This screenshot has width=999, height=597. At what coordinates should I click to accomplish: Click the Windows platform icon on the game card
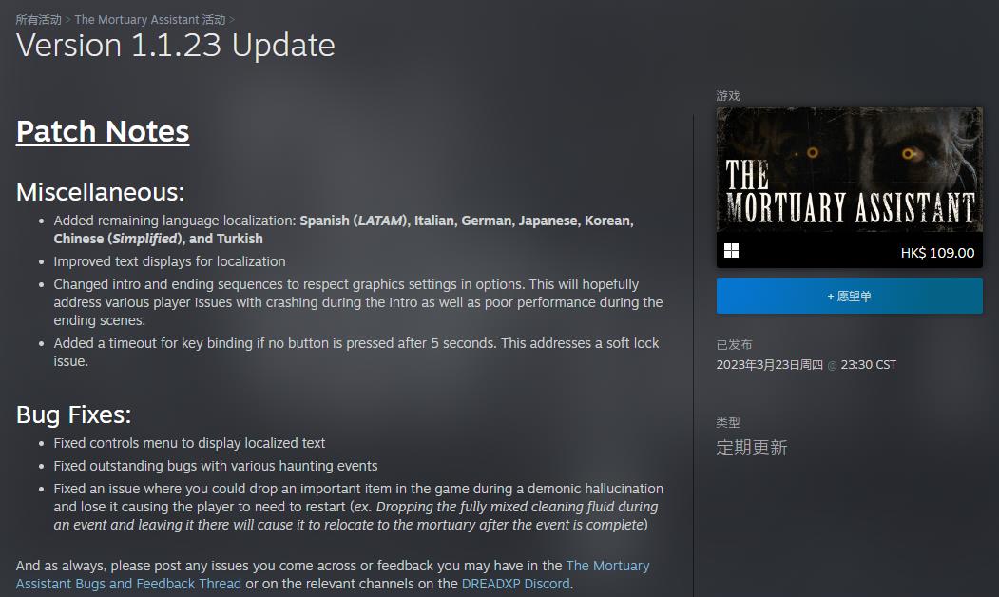tap(731, 251)
